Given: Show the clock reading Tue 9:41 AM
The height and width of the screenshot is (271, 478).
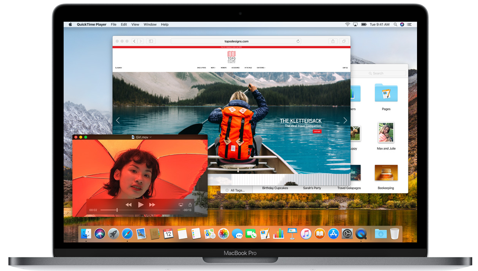Looking at the screenshot, I should [x=379, y=24].
